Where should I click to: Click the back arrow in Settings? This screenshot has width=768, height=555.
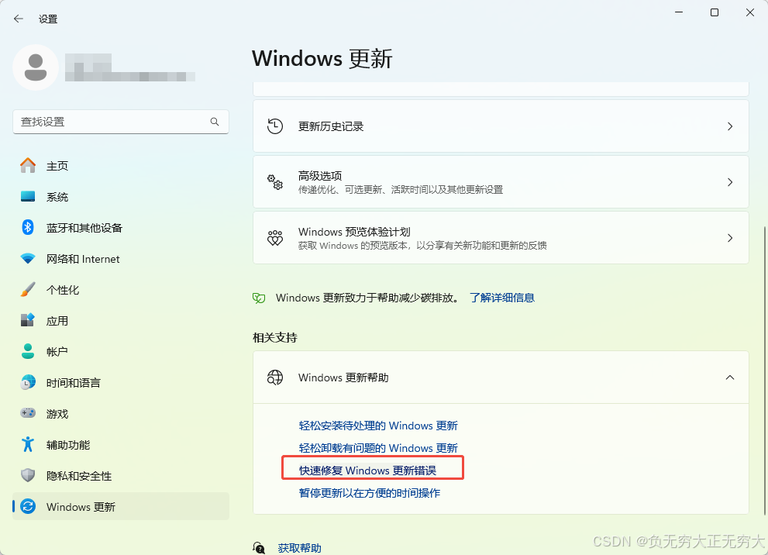tap(19, 19)
